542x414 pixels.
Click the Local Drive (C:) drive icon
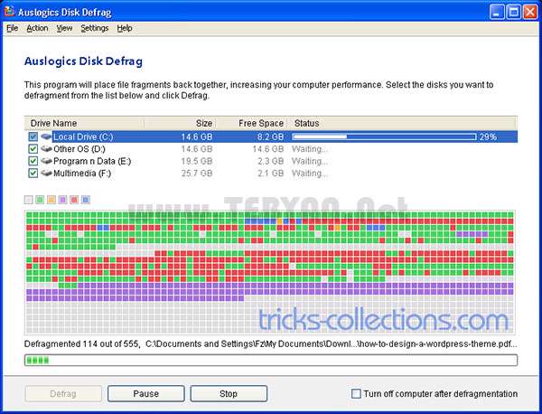point(46,136)
